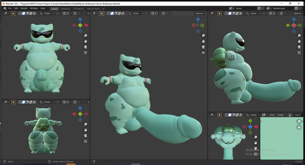
Task: Toggle proportional editing in center viewport header
Action: 163,13
